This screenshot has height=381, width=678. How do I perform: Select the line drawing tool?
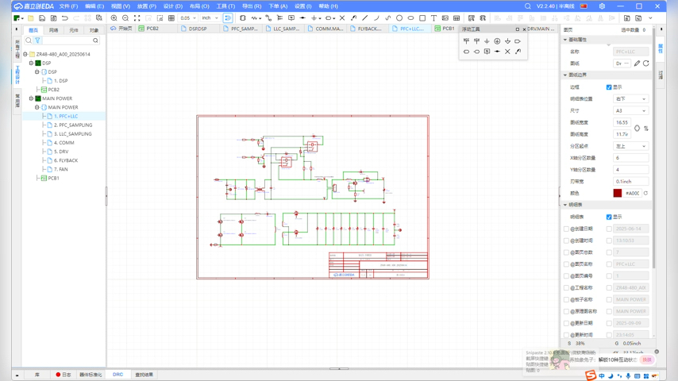[x=365, y=18]
